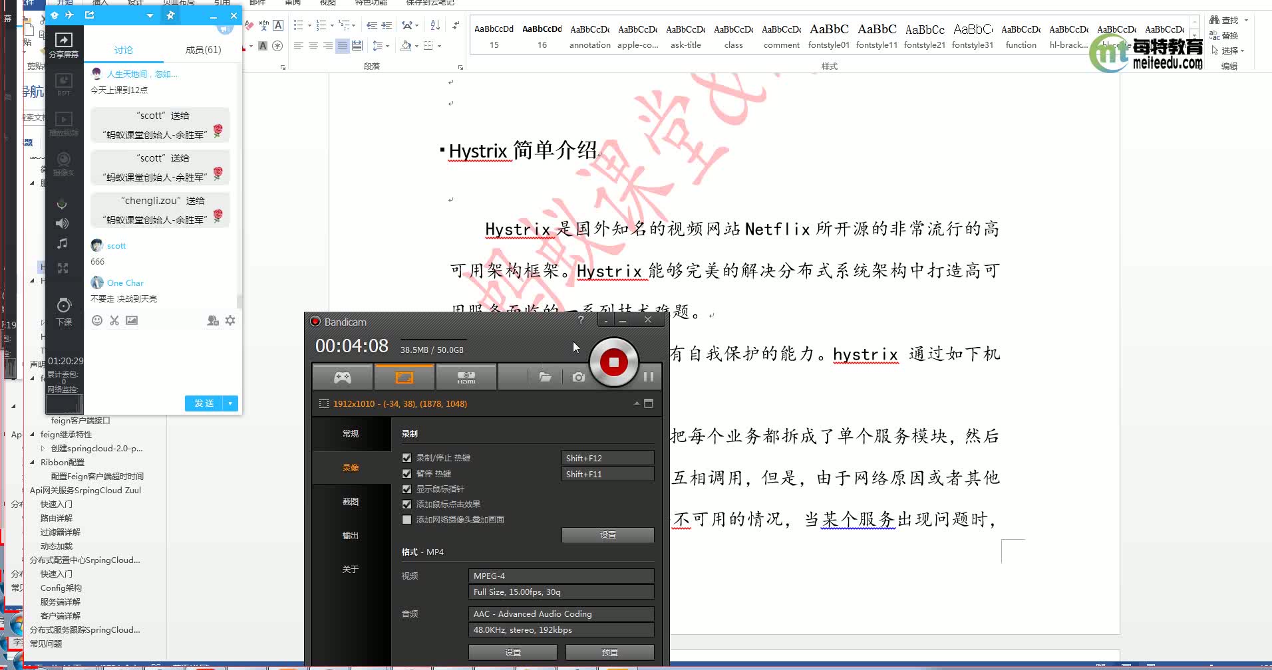1272x670 pixels.
Task: Send chat message with 发送 button
Action: (204, 403)
